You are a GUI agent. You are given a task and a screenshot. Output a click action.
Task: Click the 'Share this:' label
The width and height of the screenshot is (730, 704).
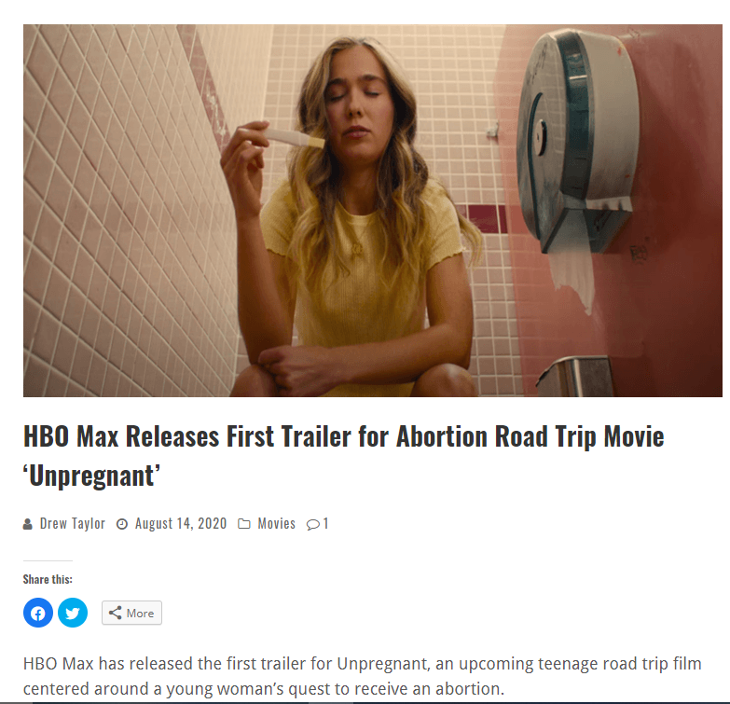(48, 579)
